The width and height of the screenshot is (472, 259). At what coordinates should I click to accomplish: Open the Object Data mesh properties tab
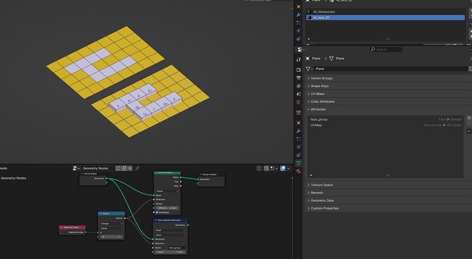[x=299, y=163]
